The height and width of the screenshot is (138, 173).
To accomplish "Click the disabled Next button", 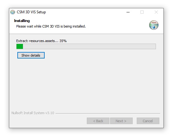I will click(x=121, y=121).
